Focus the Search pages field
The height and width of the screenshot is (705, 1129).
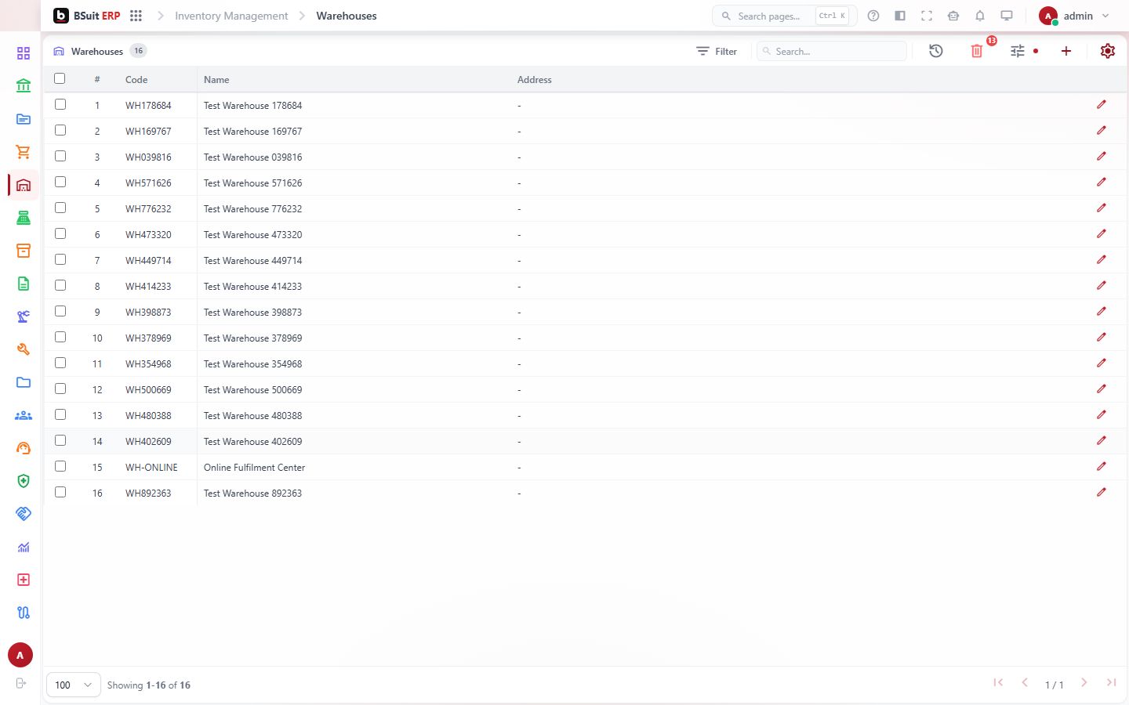[784, 16]
